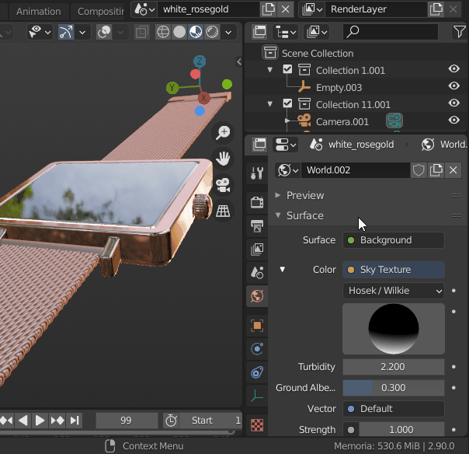Open object visibility and selectability dropdown
Screen dimensions: 469x454
point(40,32)
